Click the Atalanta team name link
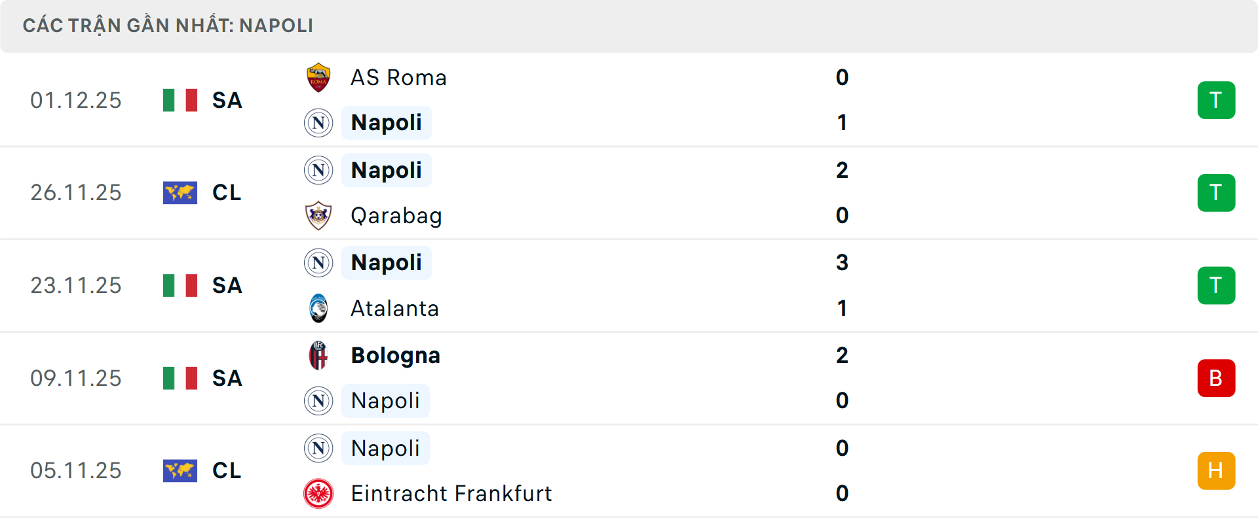The width and height of the screenshot is (1258, 518). pyautogui.click(x=394, y=308)
